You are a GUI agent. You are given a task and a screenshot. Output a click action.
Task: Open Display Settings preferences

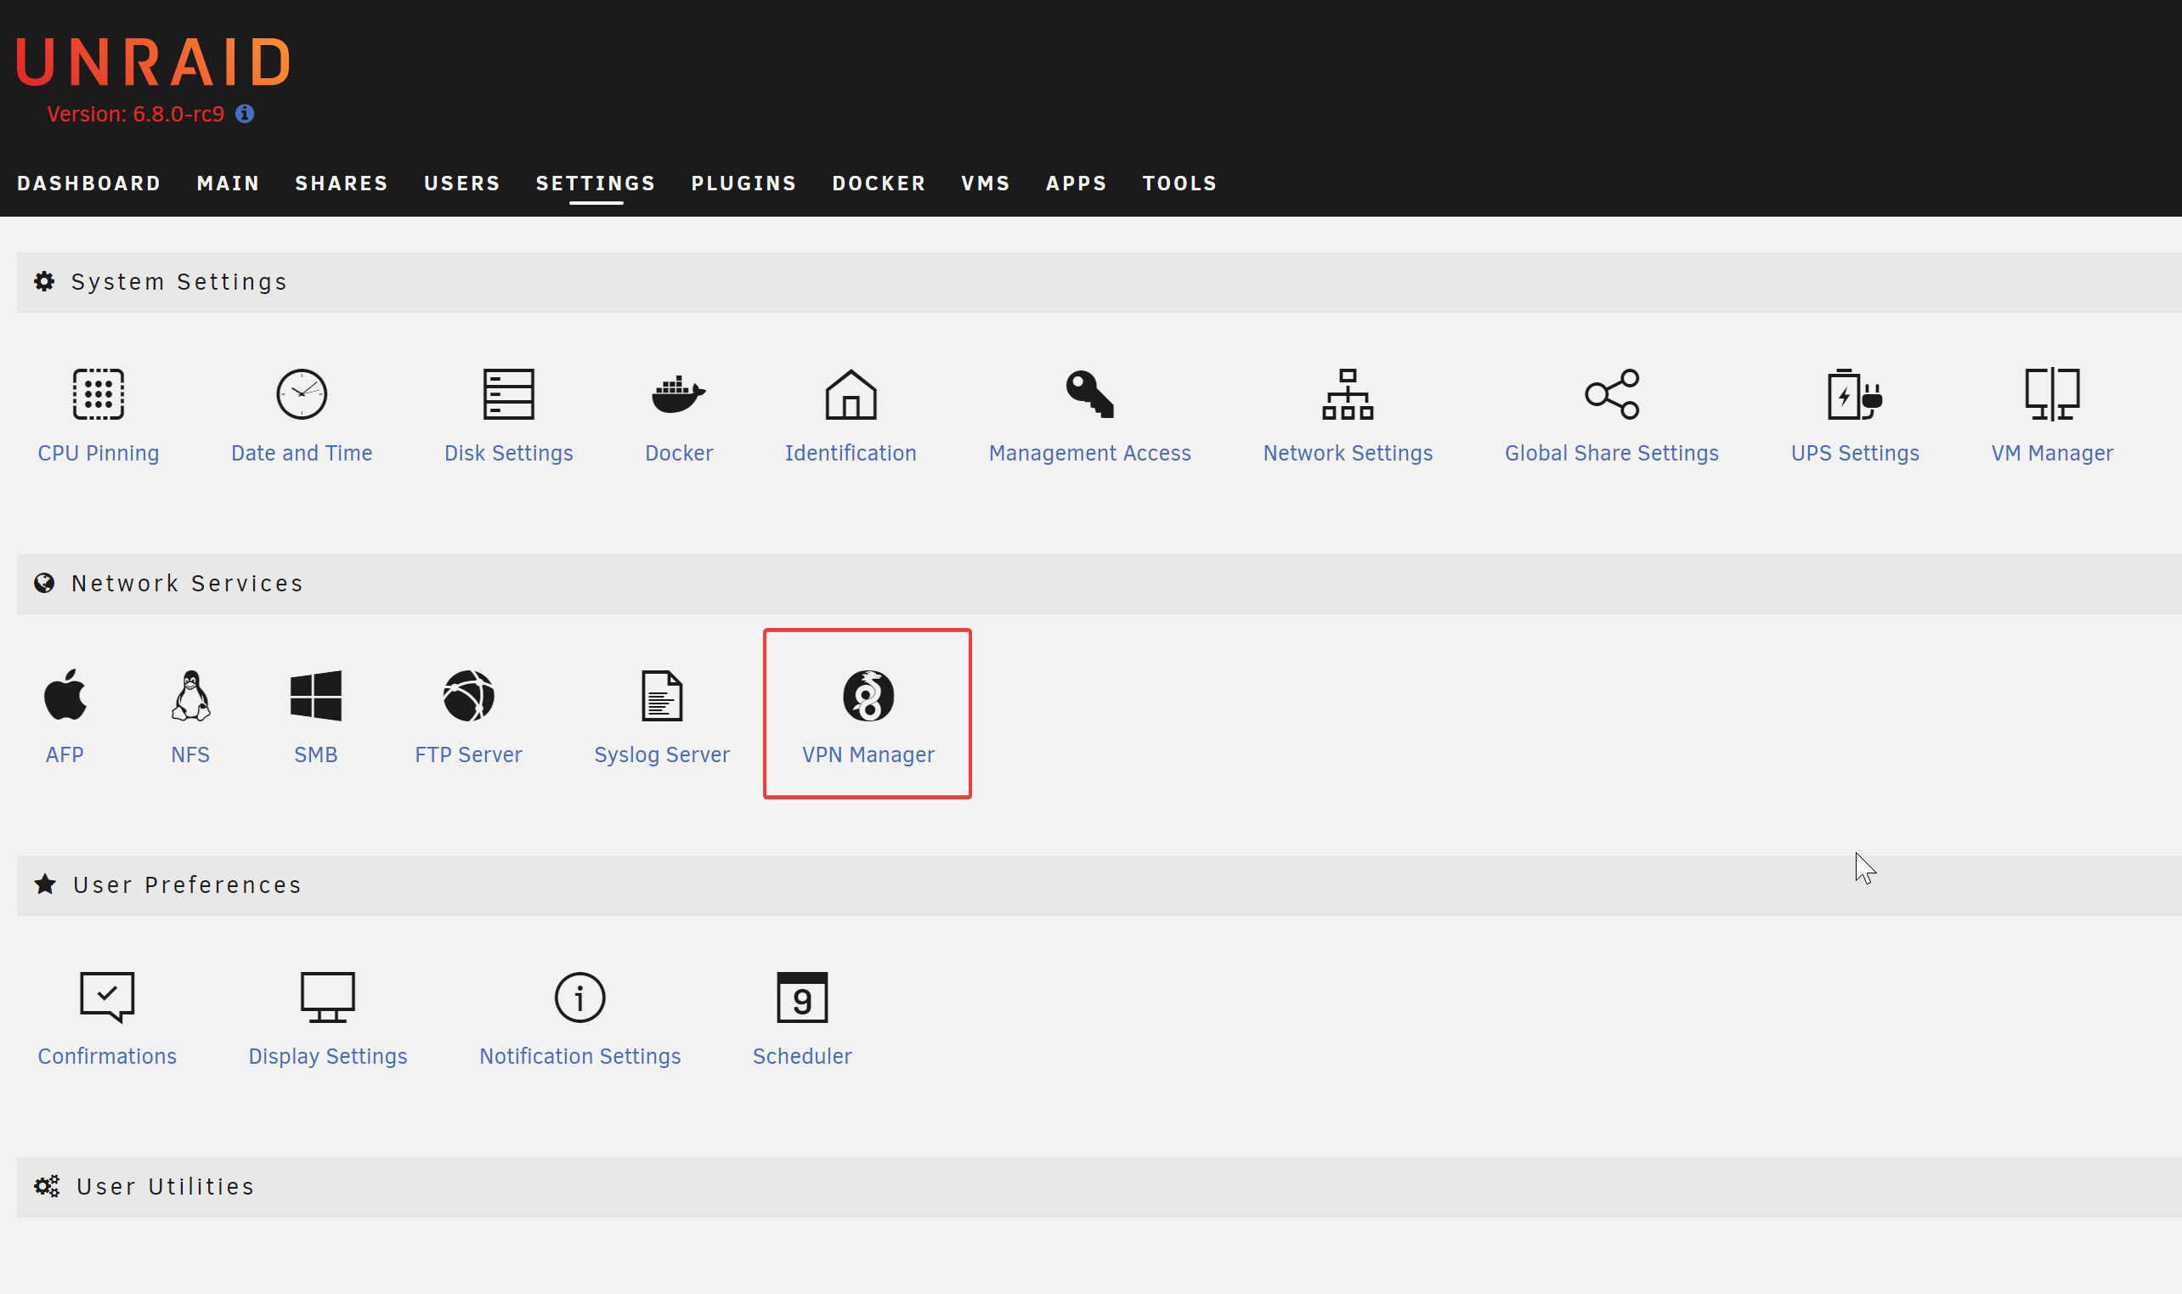(328, 1015)
